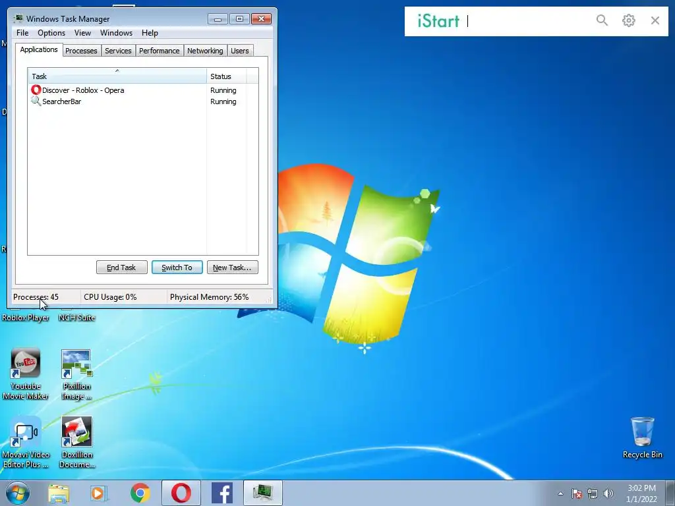Image resolution: width=675 pixels, height=506 pixels.
Task: Click Processes: 45 in status bar
Action: click(x=36, y=297)
